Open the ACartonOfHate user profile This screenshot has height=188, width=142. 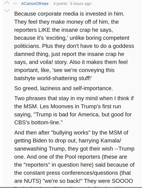click(35, 4)
